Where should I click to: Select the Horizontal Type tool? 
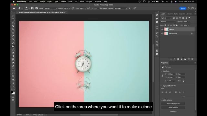13,70
